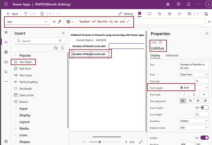
Task: Open the comments icon
Action: (149, 14)
